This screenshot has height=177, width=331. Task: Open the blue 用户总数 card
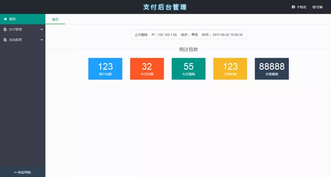(105, 69)
